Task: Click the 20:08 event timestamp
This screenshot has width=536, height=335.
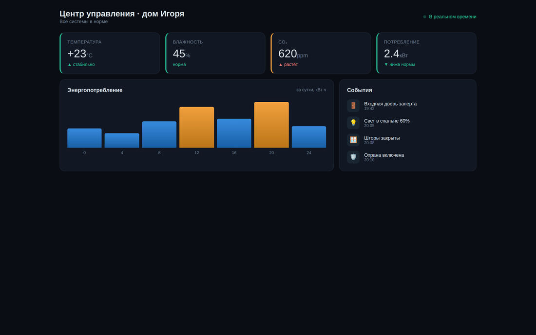Action: 369,143
